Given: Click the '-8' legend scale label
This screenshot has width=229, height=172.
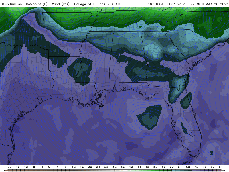Looking at the screenshot, I should (x=33, y=167).
